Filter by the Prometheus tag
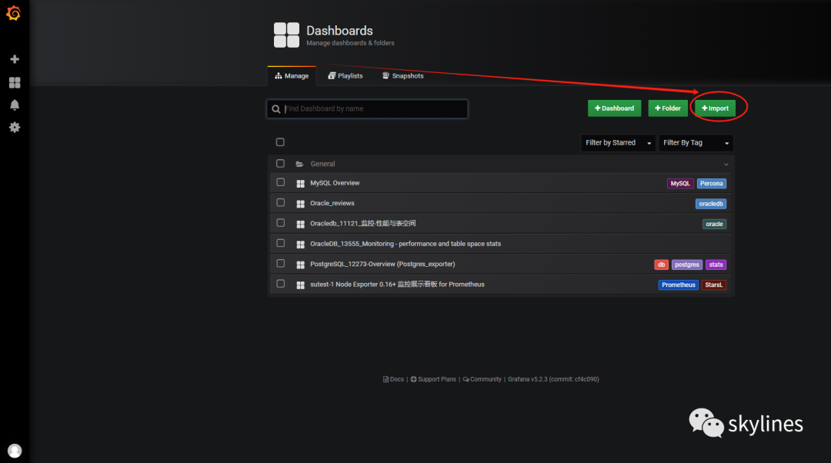The image size is (831, 463). pos(679,285)
